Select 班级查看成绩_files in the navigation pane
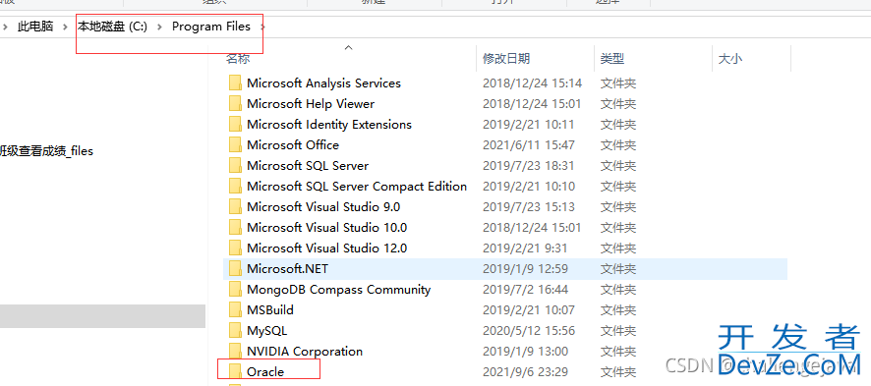The height and width of the screenshot is (386, 871). coord(46,151)
